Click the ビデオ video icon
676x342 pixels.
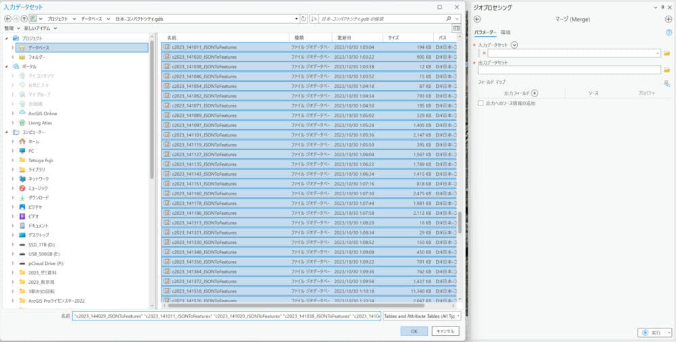(22, 216)
